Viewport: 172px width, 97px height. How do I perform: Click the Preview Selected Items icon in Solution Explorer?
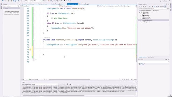click(x=165, y=6)
